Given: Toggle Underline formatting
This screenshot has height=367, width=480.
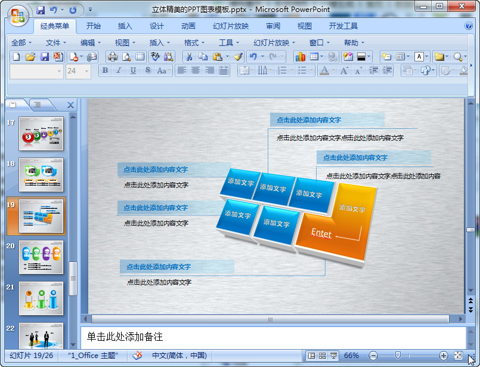Looking at the screenshot, I should (133, 71).
